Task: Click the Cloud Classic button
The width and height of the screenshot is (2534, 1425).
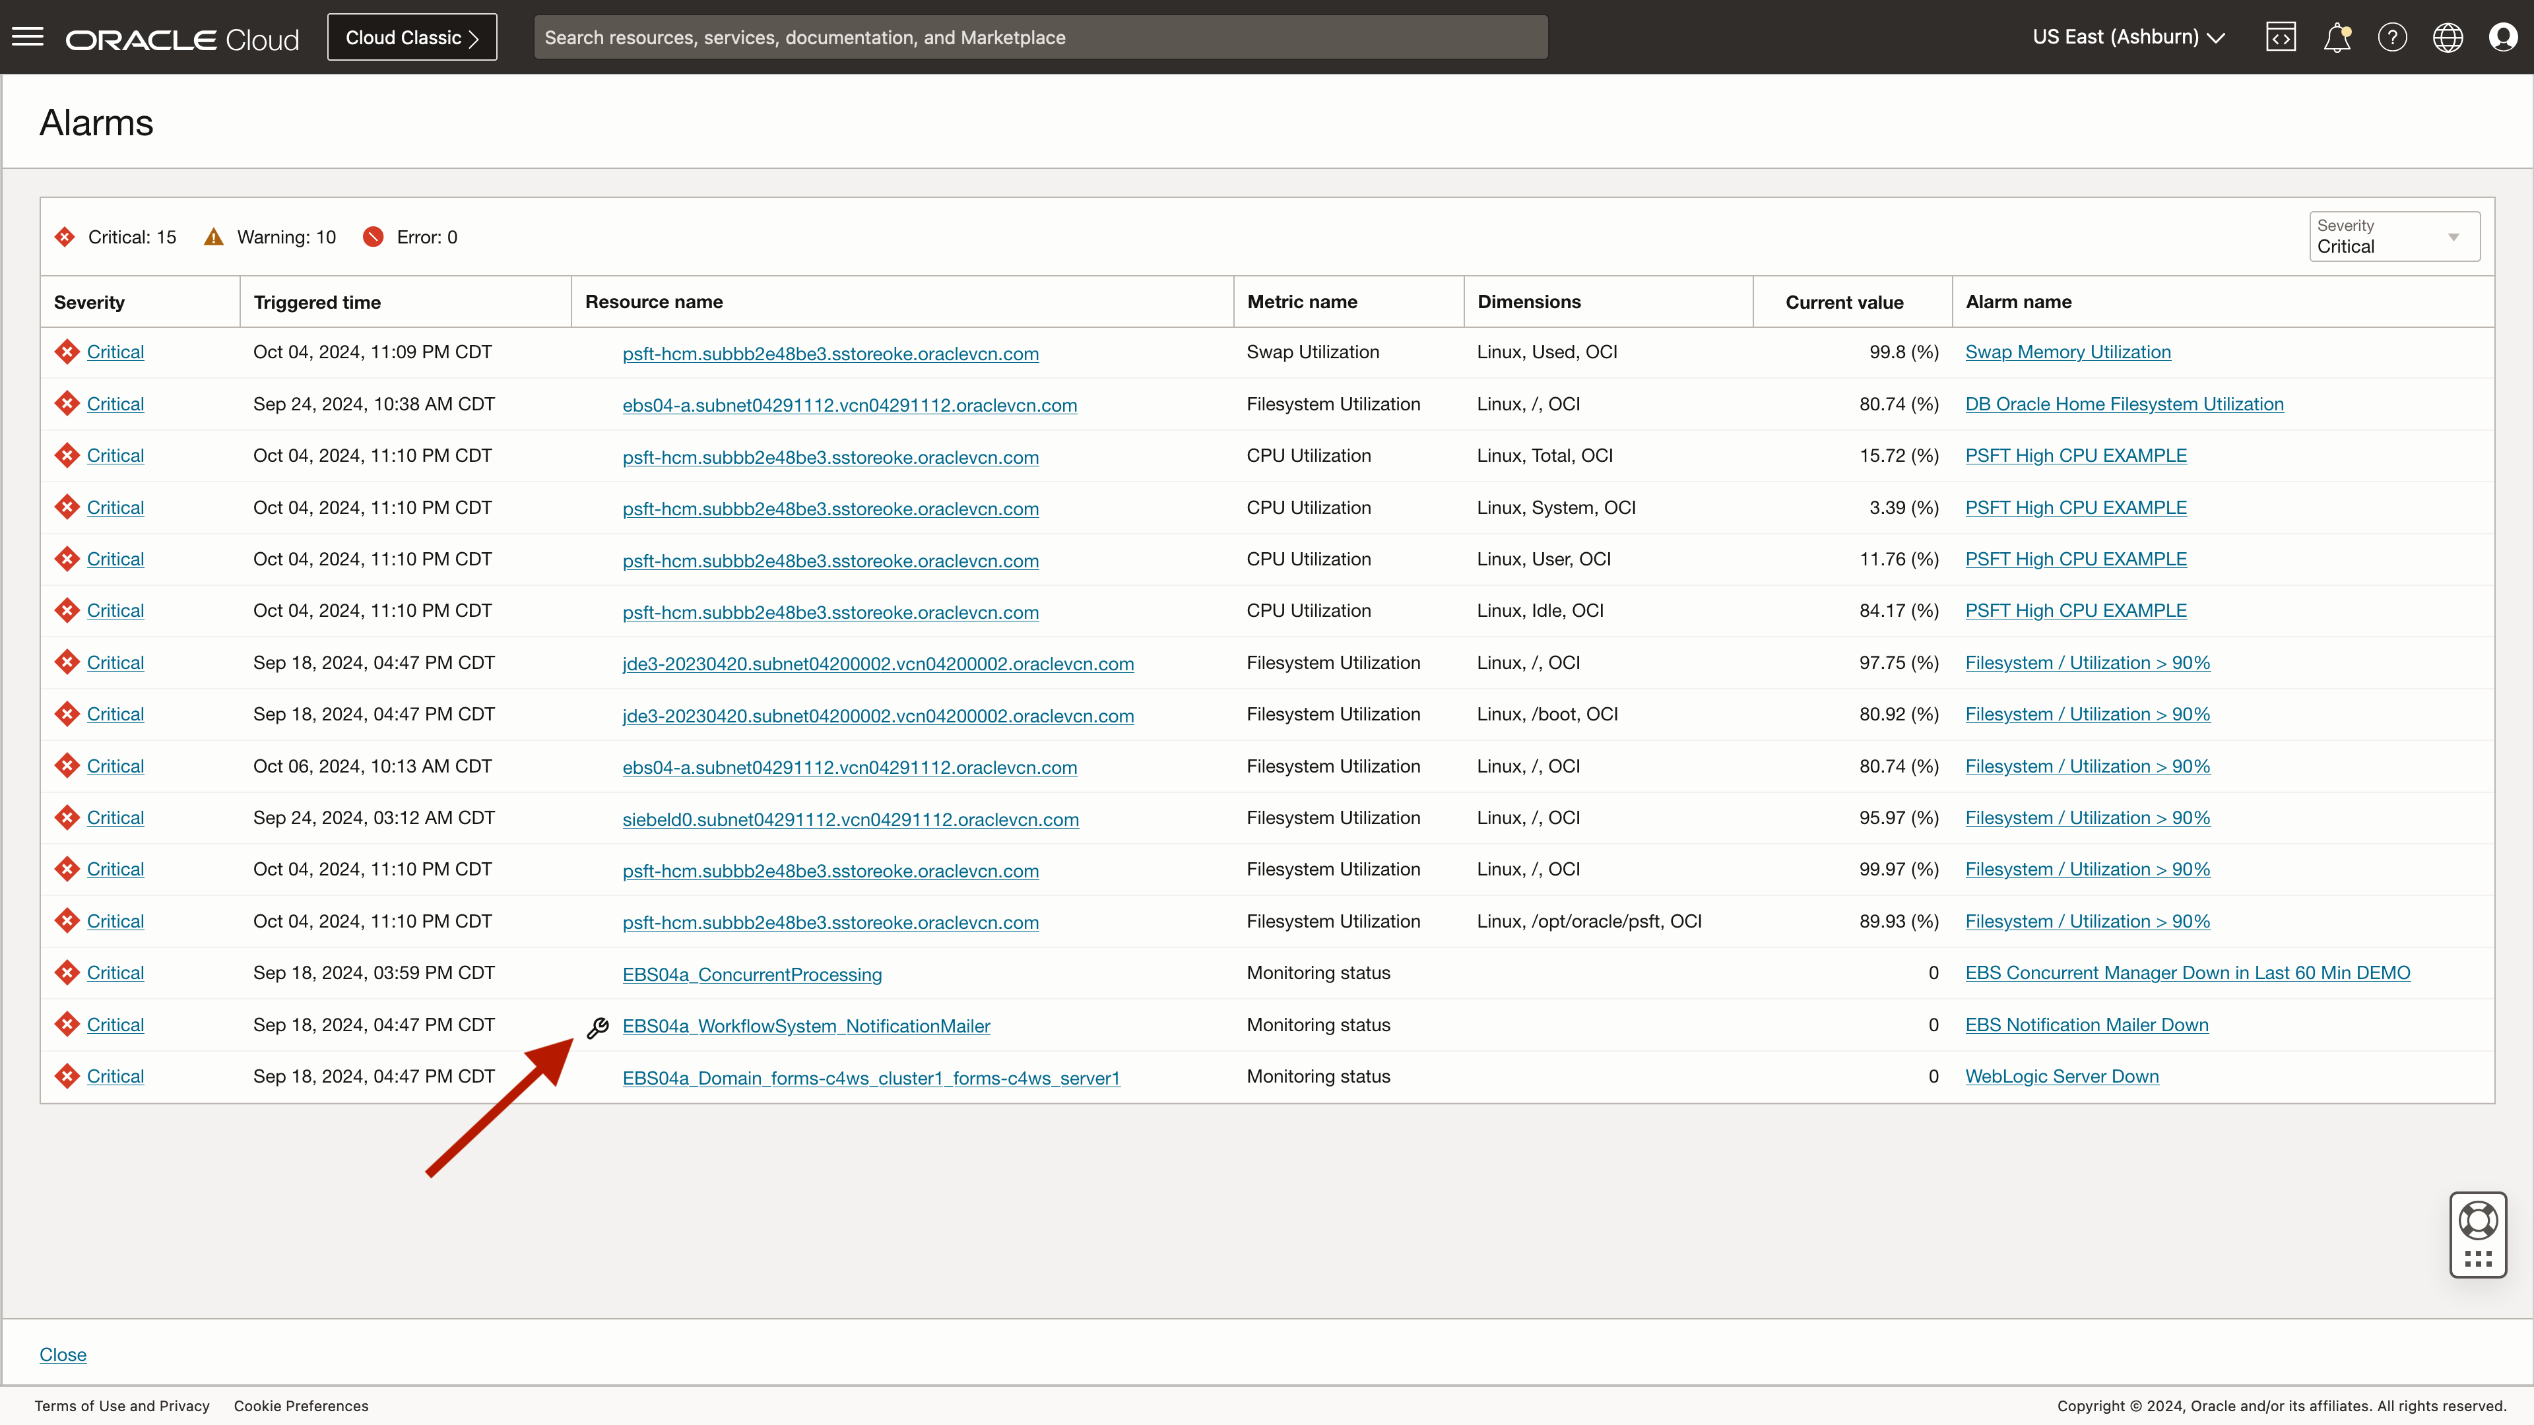Action: click(411, 38)
